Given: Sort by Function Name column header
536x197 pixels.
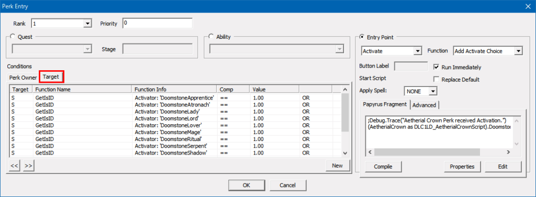Looking at the screenshot, I should click(82, 89).
